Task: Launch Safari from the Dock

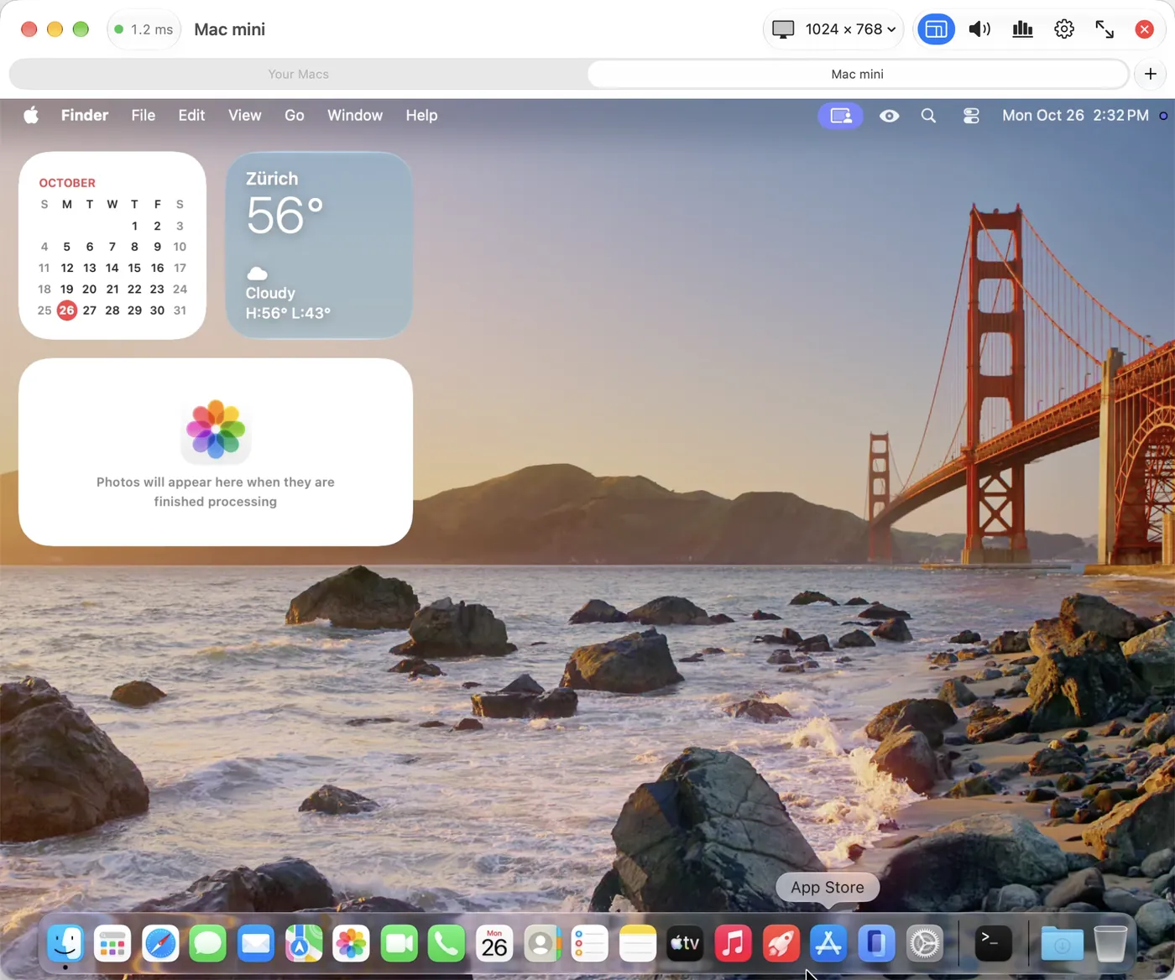Action: 160,944
